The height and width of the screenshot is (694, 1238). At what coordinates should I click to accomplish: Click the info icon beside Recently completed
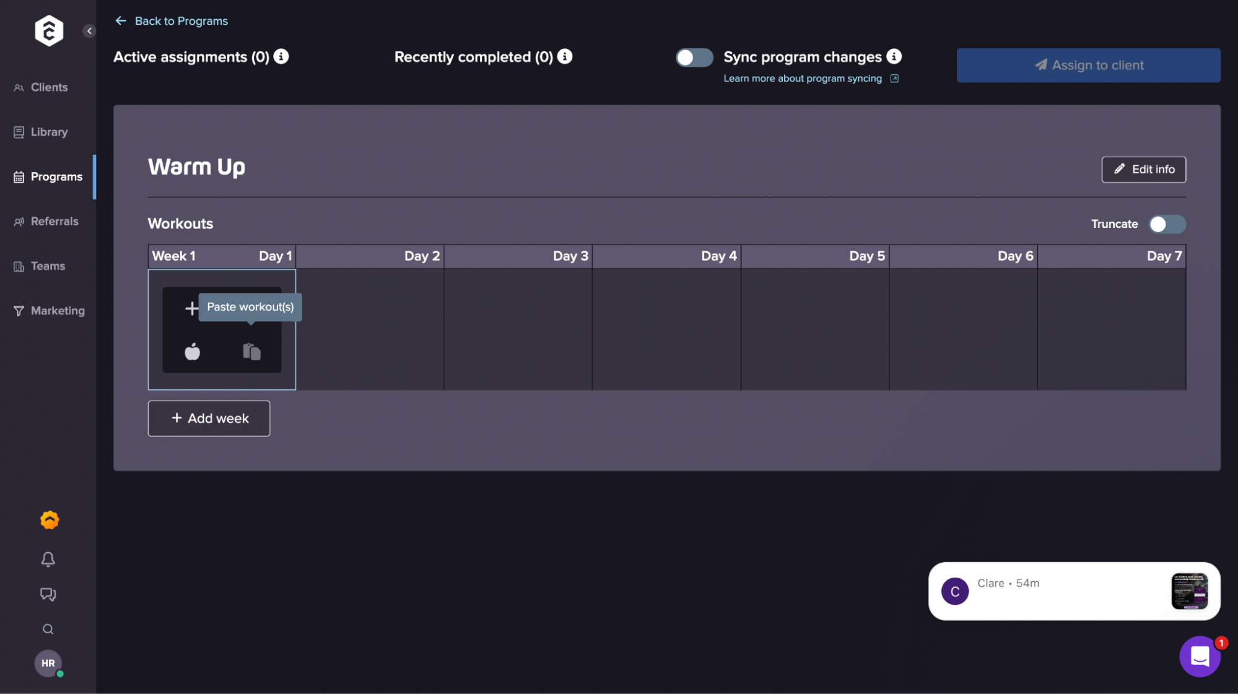click(565, 56)
